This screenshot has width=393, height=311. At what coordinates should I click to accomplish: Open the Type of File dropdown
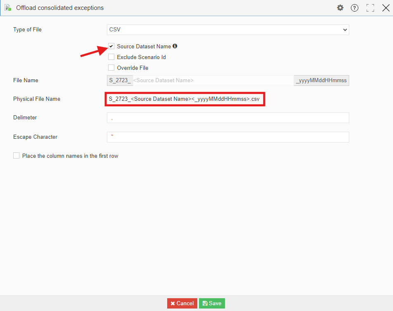click(x=228, y=30)
